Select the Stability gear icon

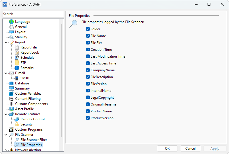click(x=11, y=37)
